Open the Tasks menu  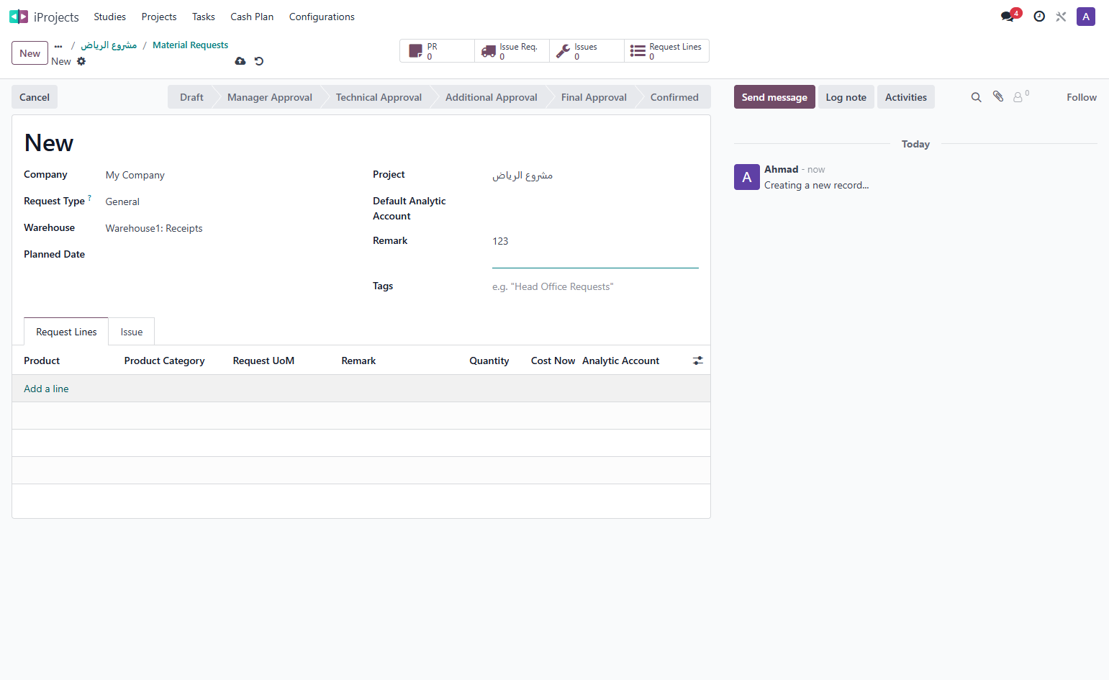(204, 17)
